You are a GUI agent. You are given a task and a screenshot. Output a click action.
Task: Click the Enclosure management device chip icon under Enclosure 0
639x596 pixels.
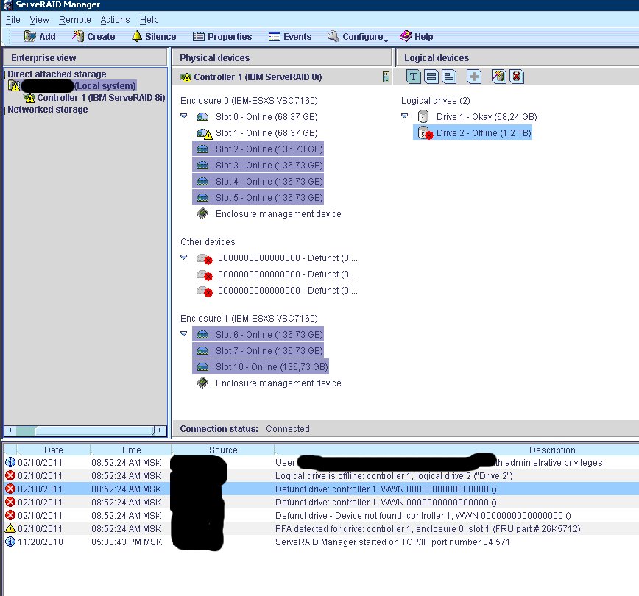coord(202,213)
